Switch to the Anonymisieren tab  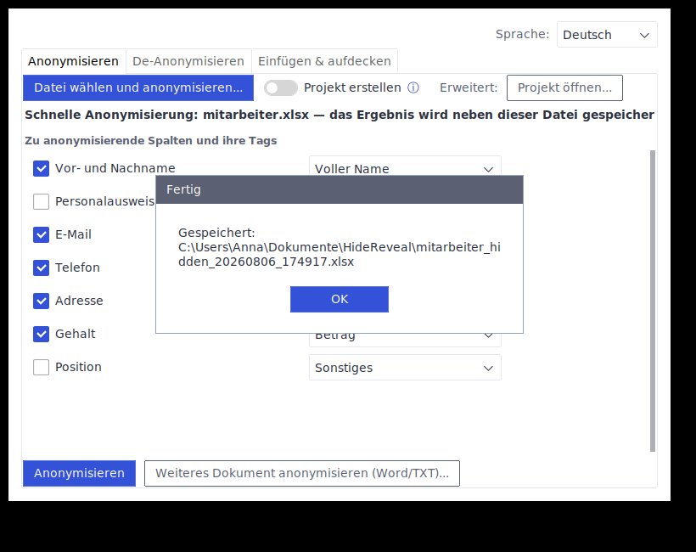[x=73, y=61]
